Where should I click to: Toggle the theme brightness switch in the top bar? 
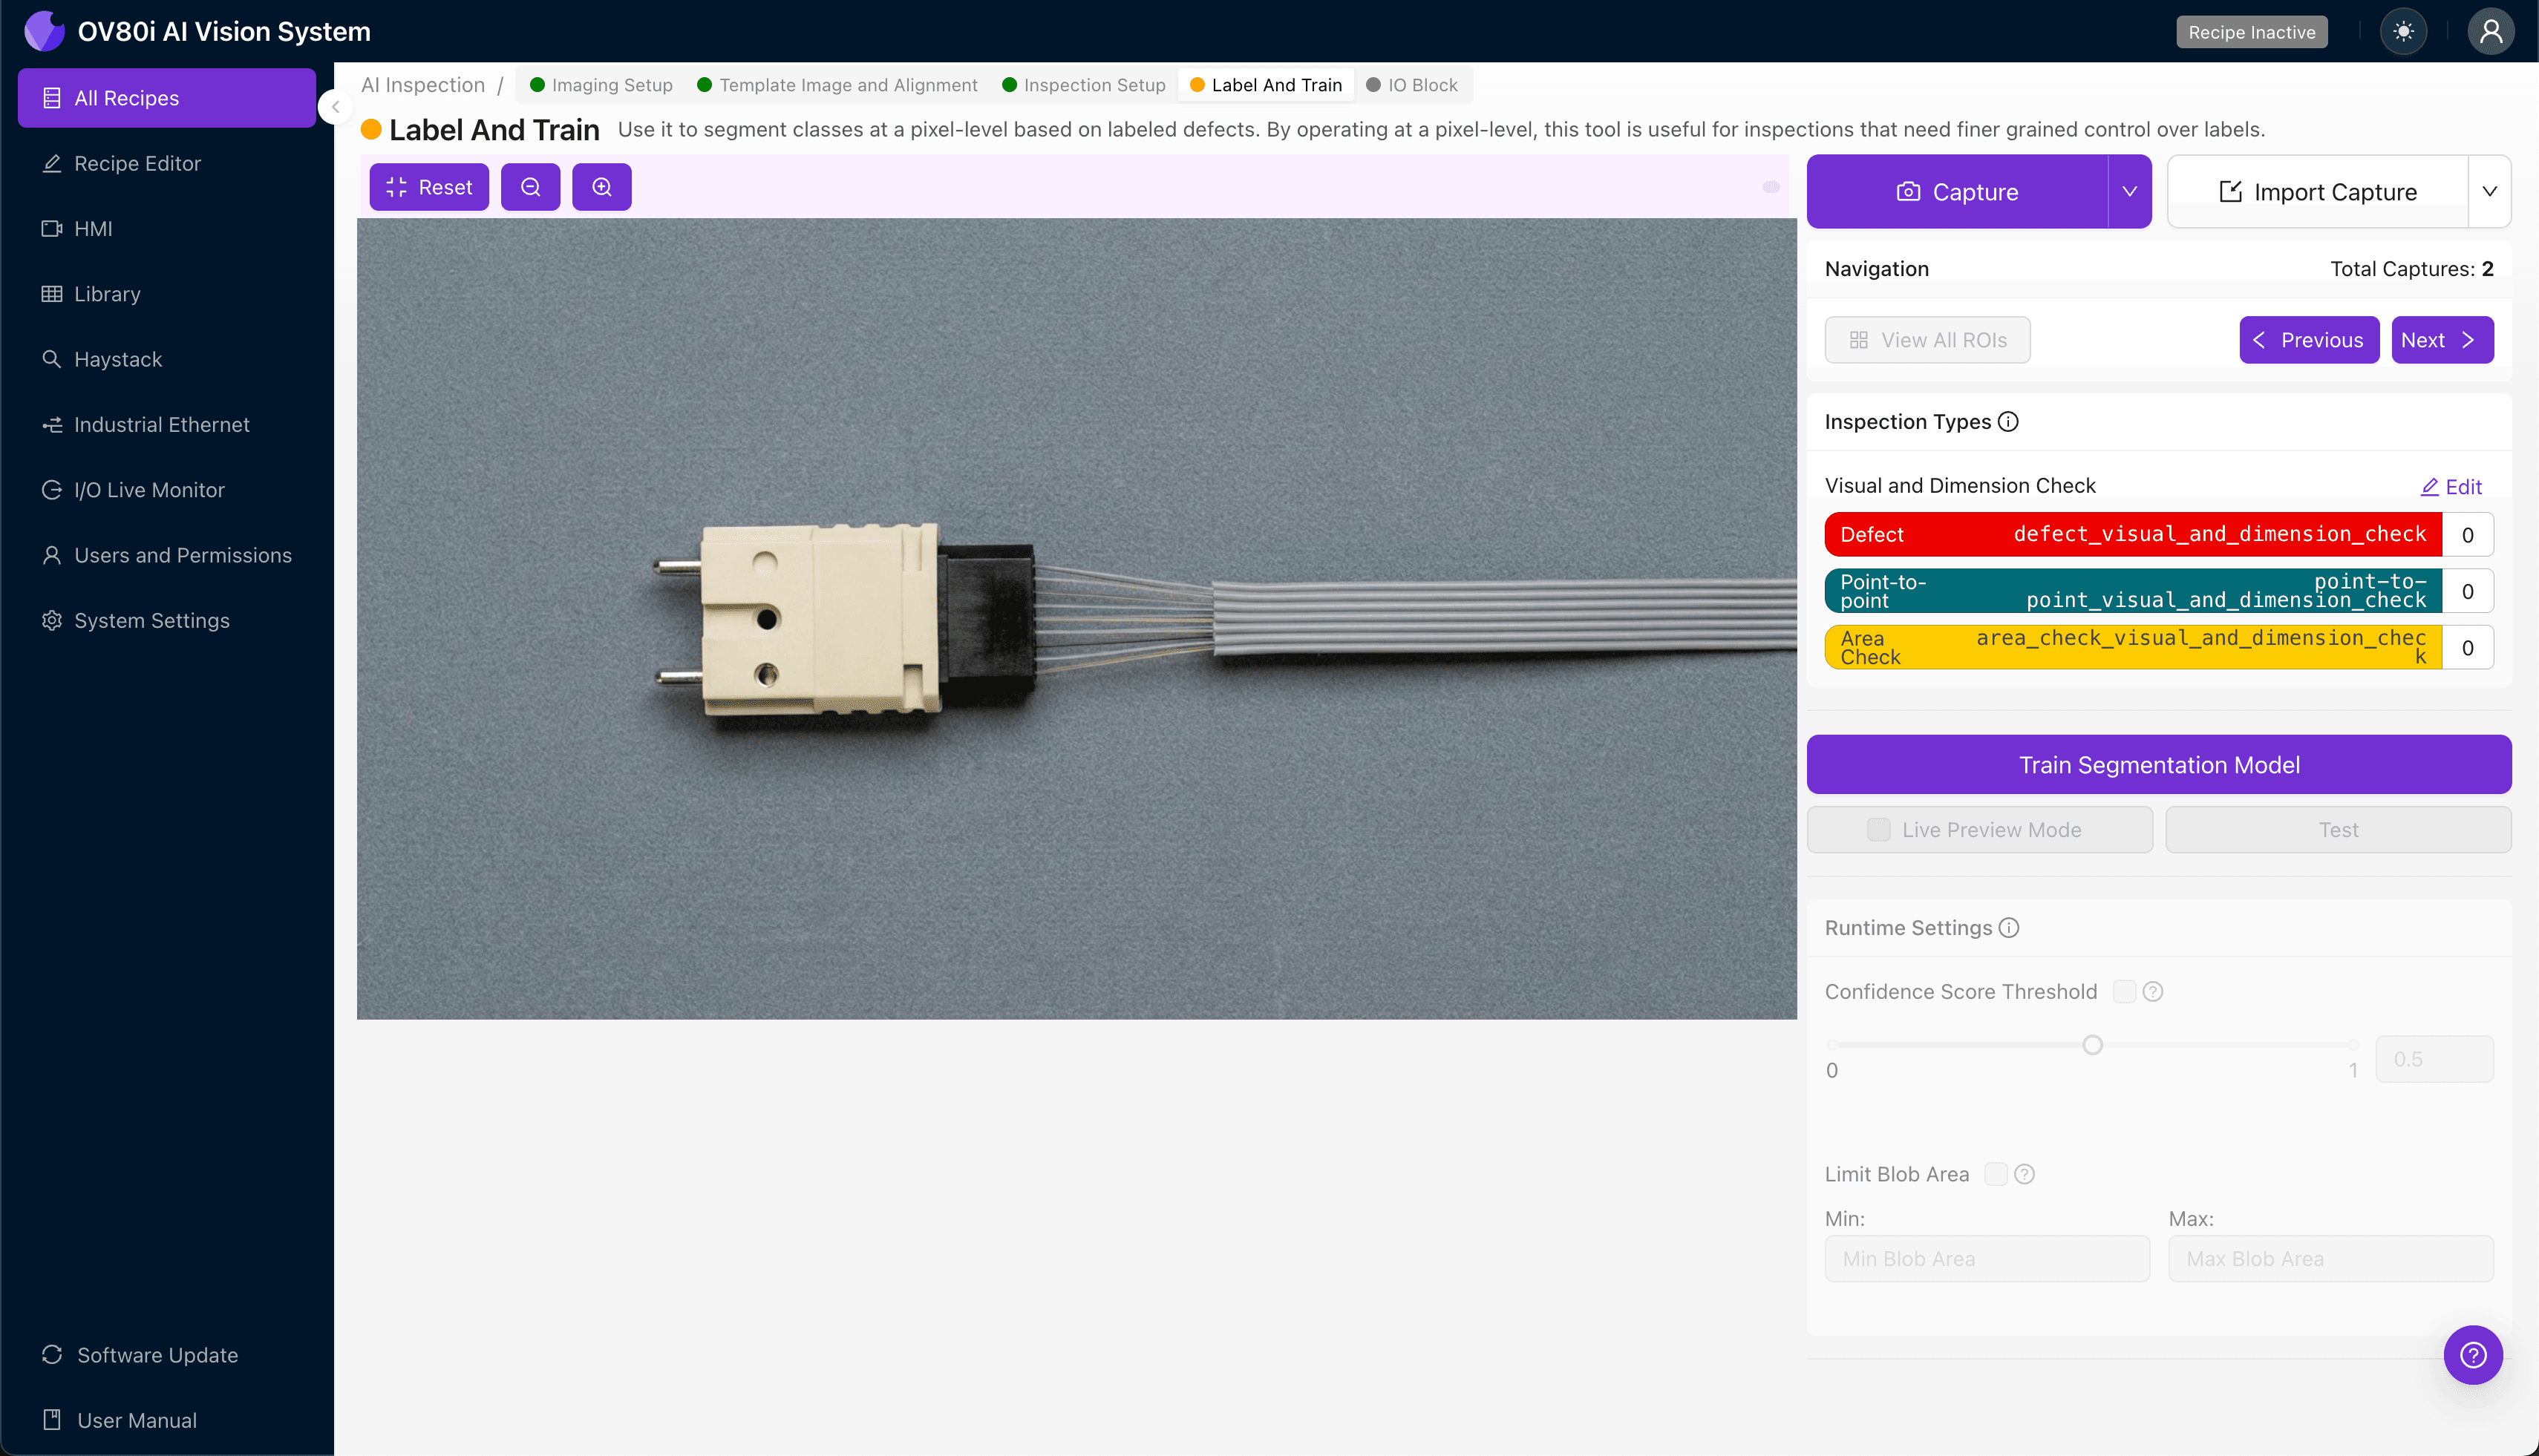tap(2404, 31)
